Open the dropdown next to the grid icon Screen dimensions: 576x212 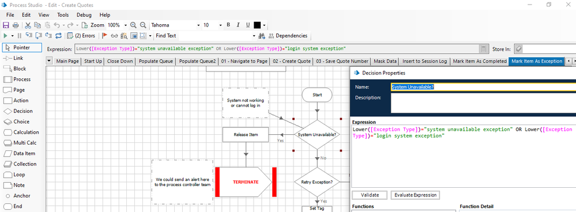pyautogui.click(x=150, y=36)
